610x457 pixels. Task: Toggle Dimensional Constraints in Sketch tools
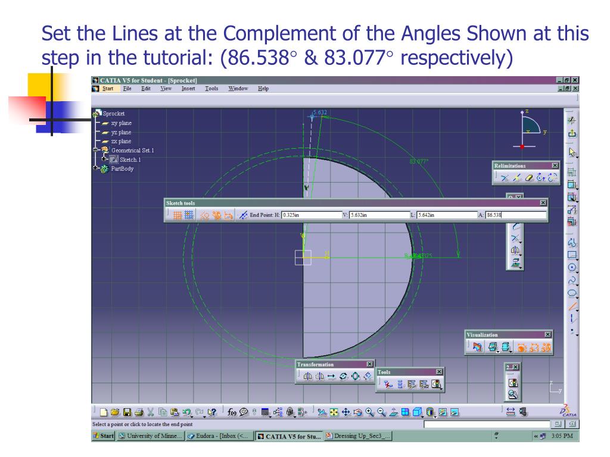[229, 215]
